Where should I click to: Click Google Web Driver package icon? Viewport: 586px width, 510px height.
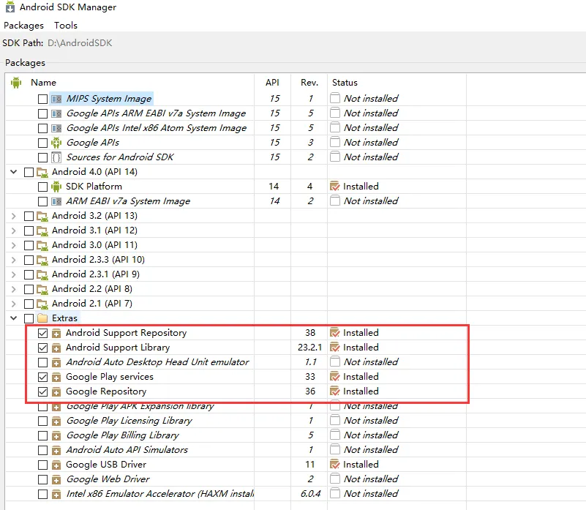click(x=56, y=479)
